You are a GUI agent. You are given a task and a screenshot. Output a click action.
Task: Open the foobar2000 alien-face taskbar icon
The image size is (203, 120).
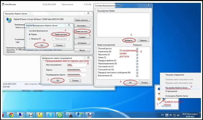tap(31, 115)
